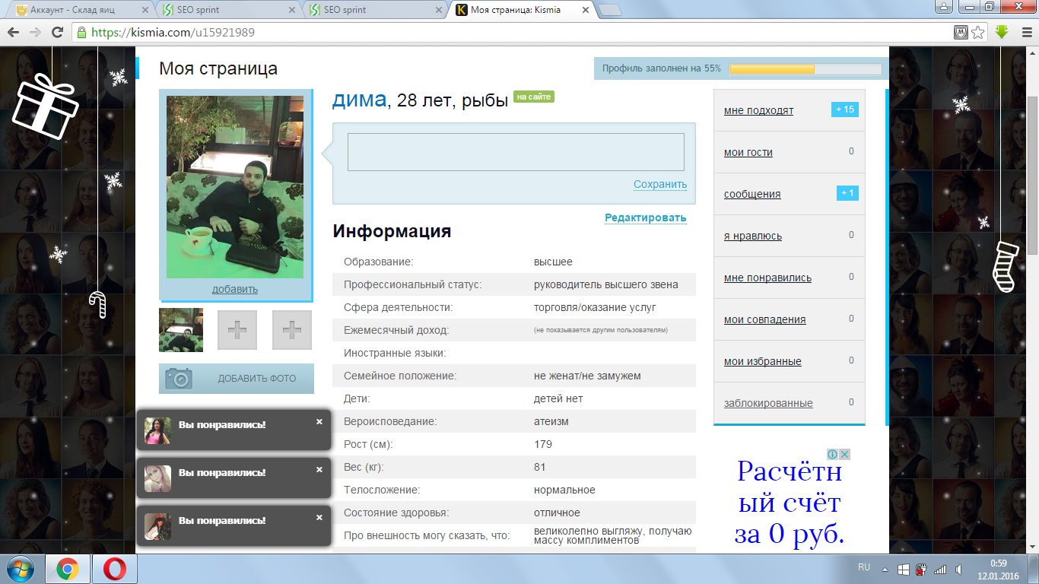This screenshot has height=584, width=1039.
Task: Click the 'руководитель высшего звена' value
Action: [x=606, y=284]
